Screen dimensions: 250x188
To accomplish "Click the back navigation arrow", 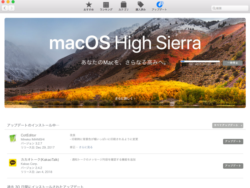I will click(x=4, y=8).
